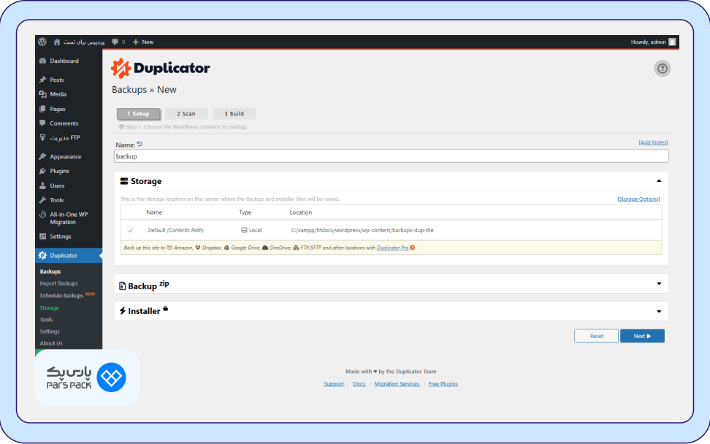Open the New menu in the admin bar
The width and height of the screenshot is (710, 444).
142,42
